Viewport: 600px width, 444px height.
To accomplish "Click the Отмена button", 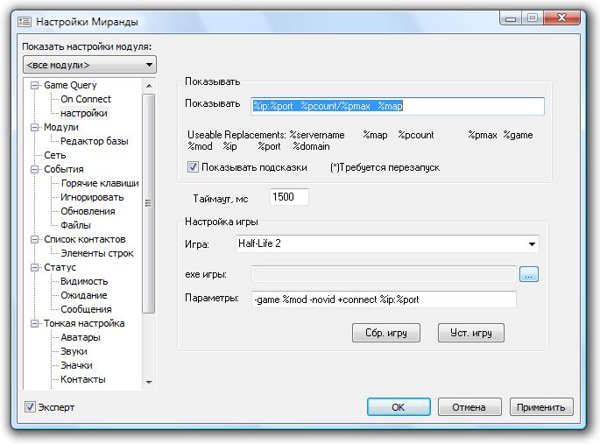I will [x=469, y=407].
